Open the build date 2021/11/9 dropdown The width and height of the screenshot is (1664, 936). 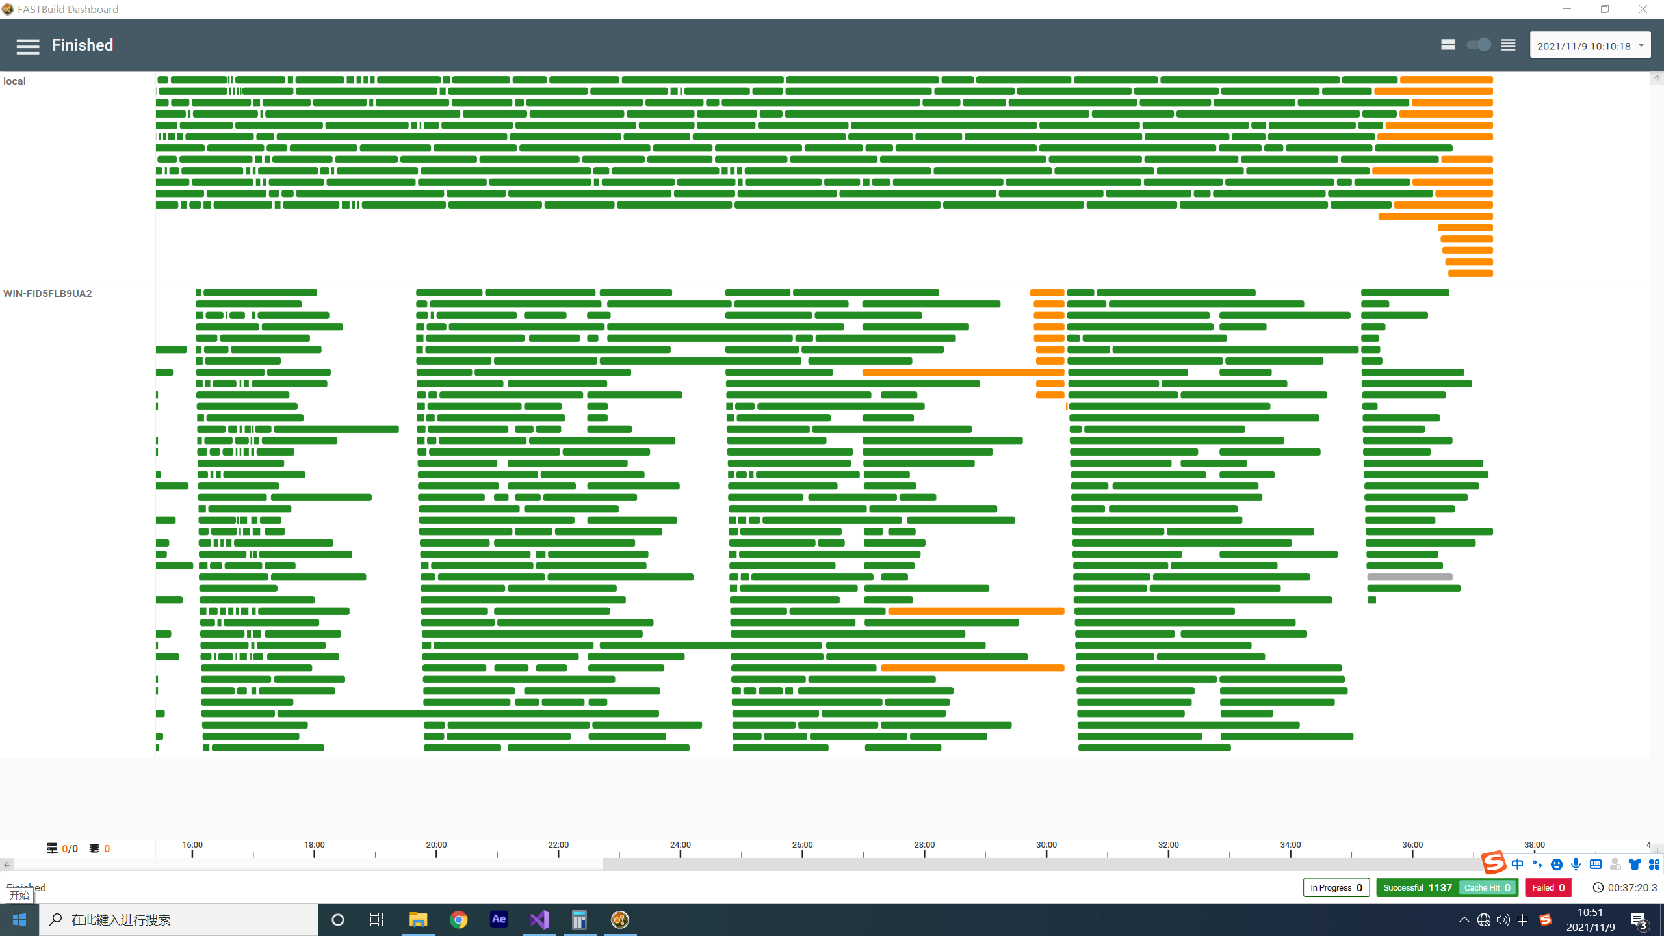tap(1590, 46)
